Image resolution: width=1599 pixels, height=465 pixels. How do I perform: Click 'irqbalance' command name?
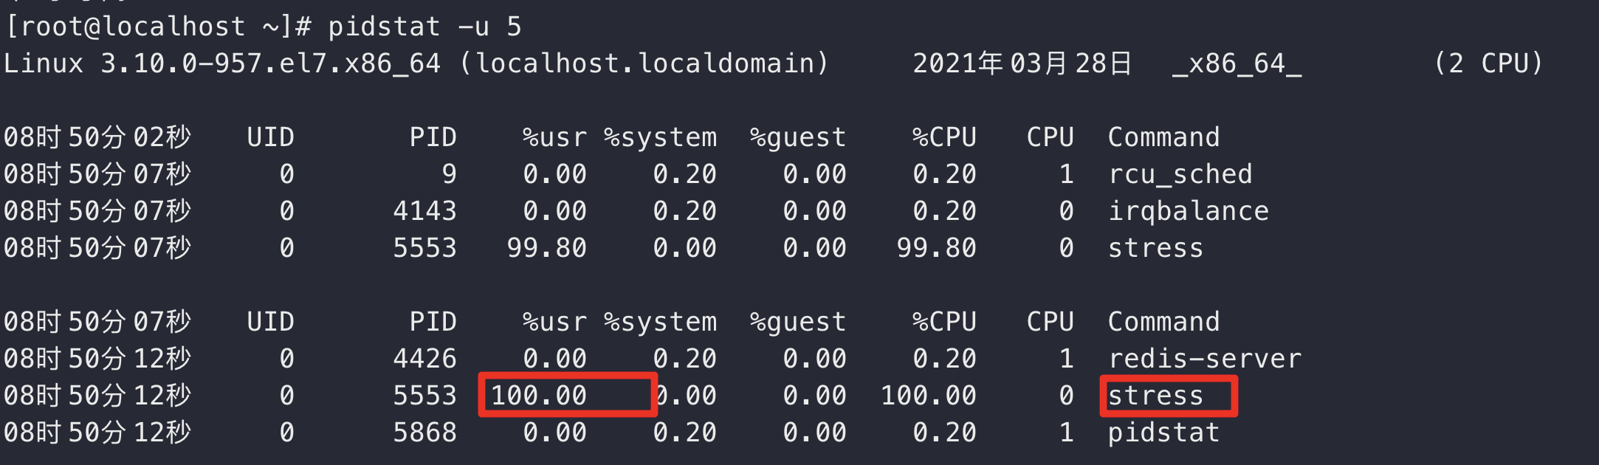[1189, 212]
